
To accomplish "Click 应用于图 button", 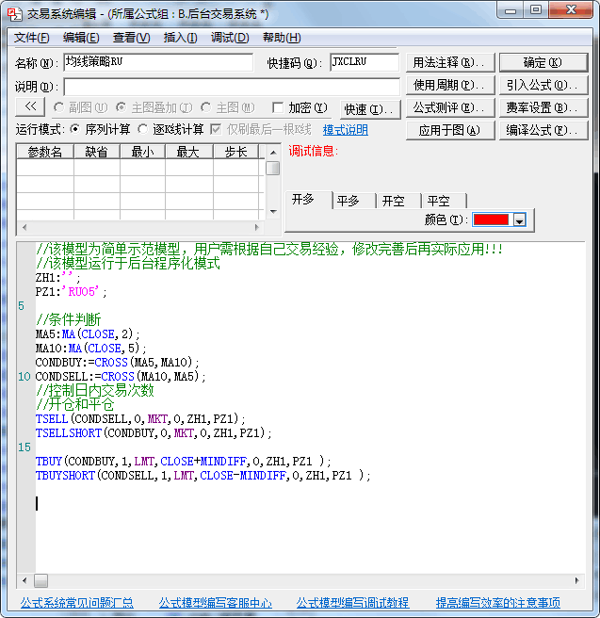I will click(450, 130).
